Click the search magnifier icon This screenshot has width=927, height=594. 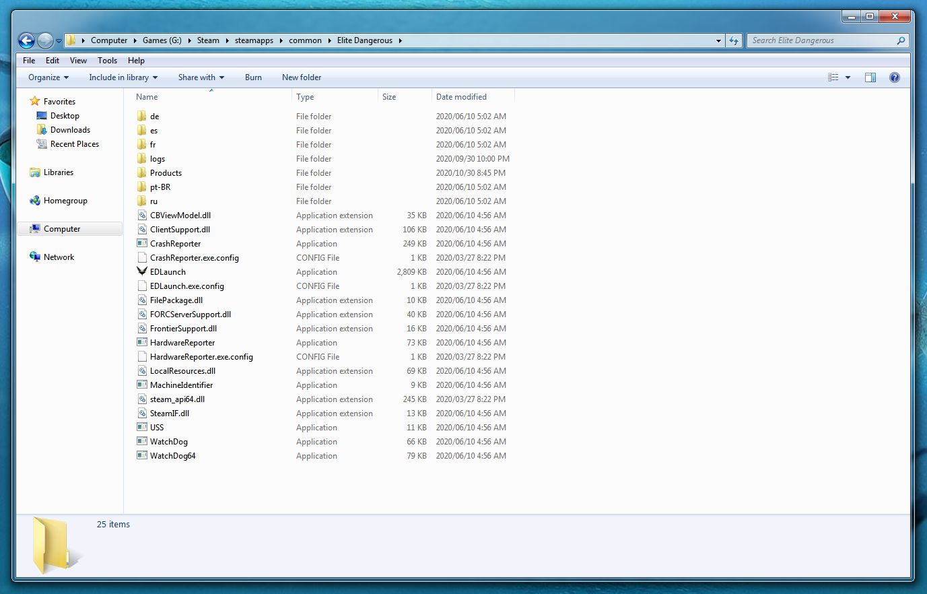pos(901,40)
